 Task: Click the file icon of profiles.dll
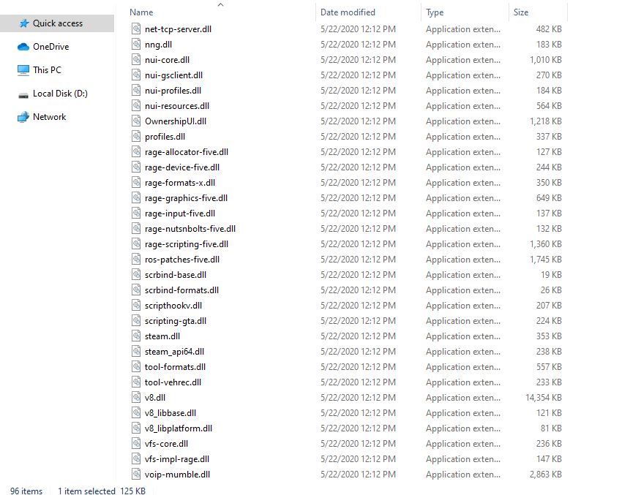point(136,137)
